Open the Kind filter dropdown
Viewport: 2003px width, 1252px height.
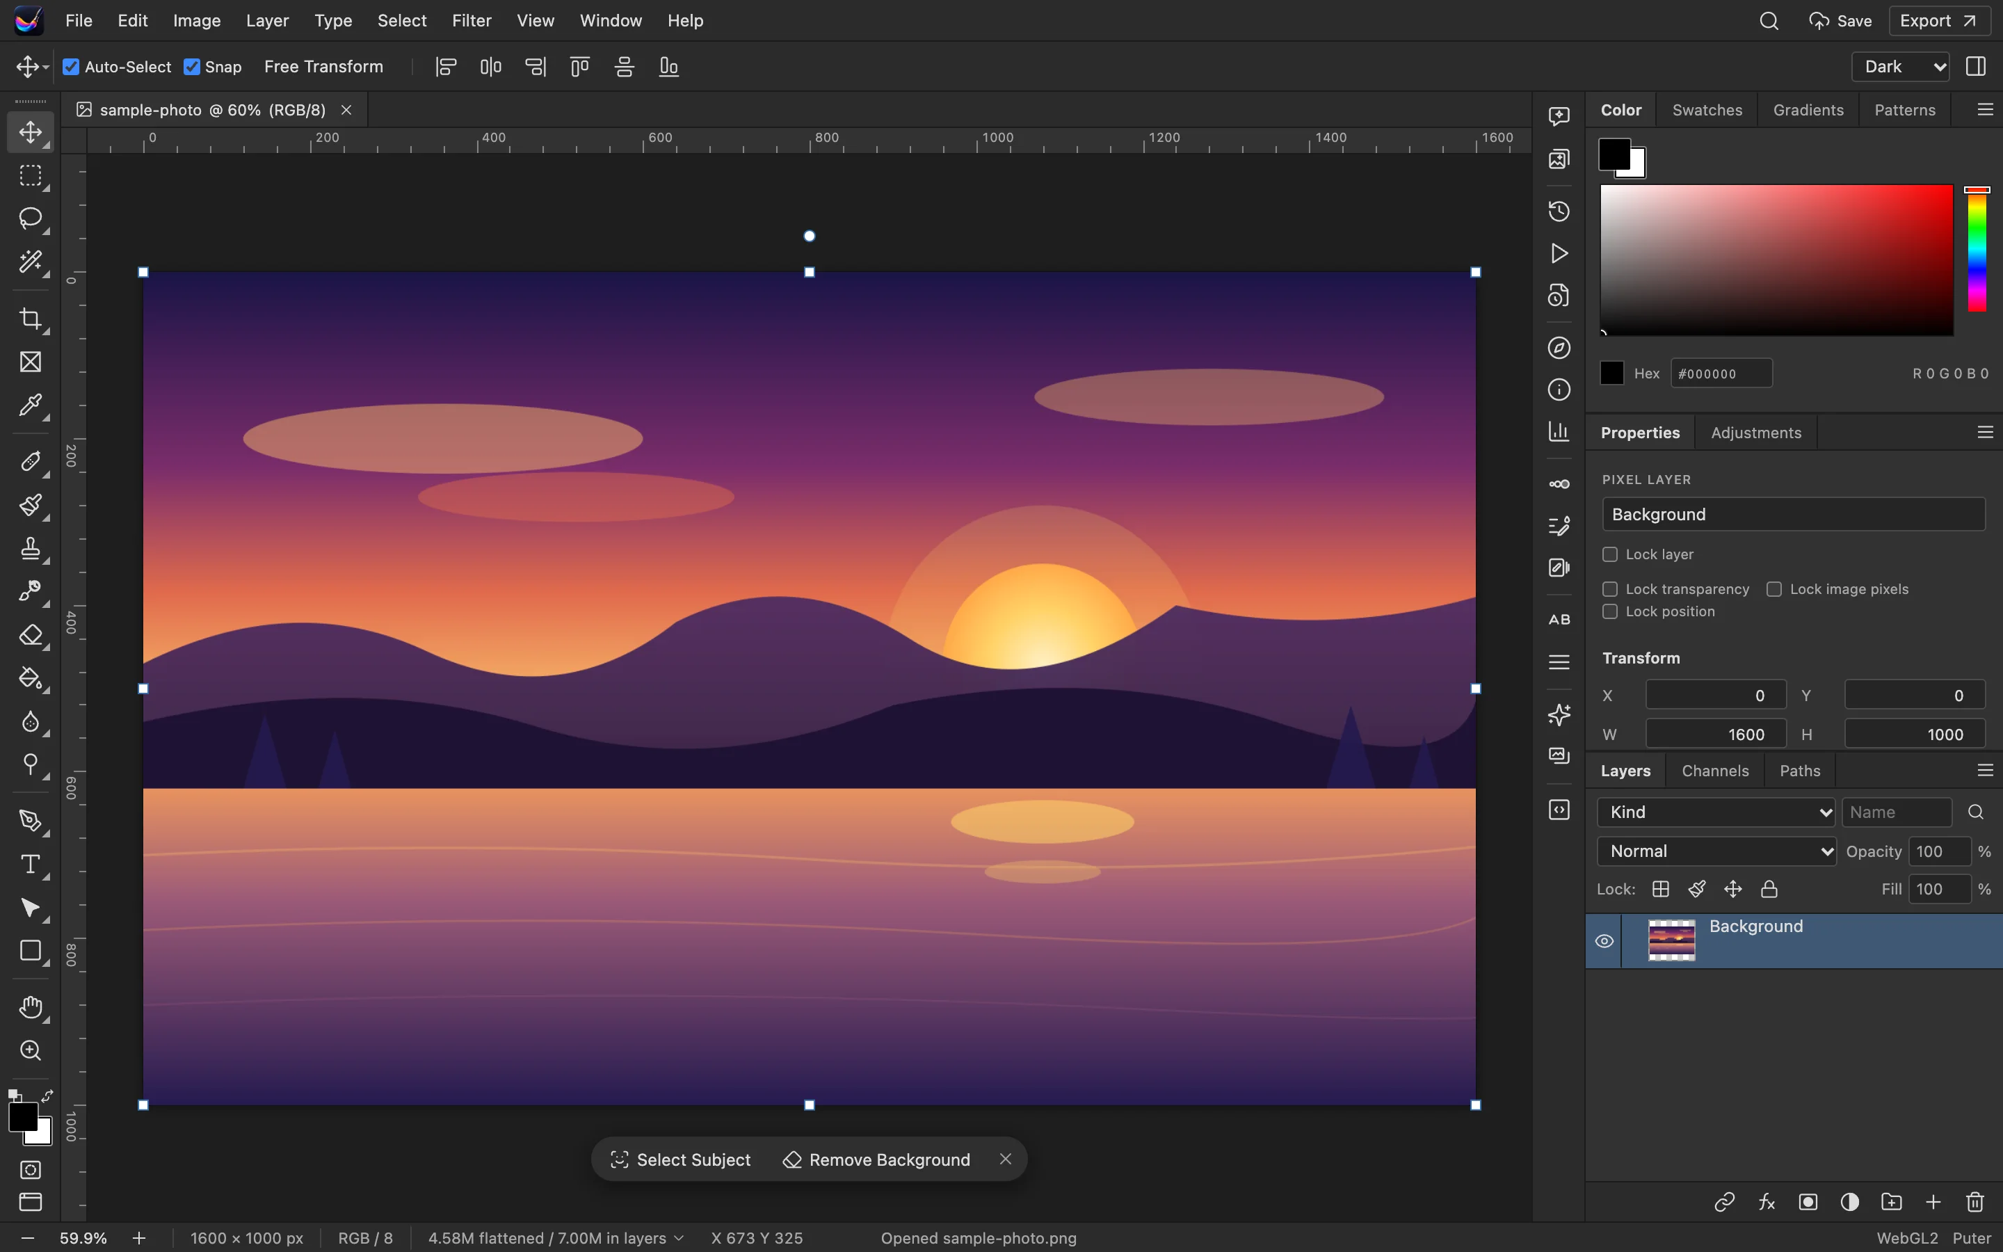(1716, 812)
